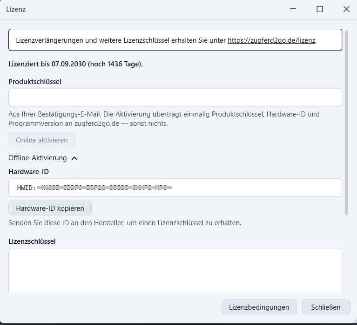The image size is (357, 325).
Task: Click the 'Lizenziert bis 07.09.2030' status text
Action: point(75,64)
